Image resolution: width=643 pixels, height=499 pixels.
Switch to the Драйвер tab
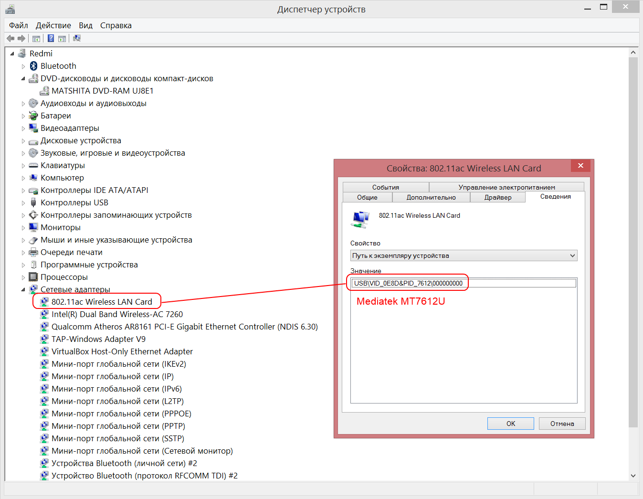click(497, 197)
